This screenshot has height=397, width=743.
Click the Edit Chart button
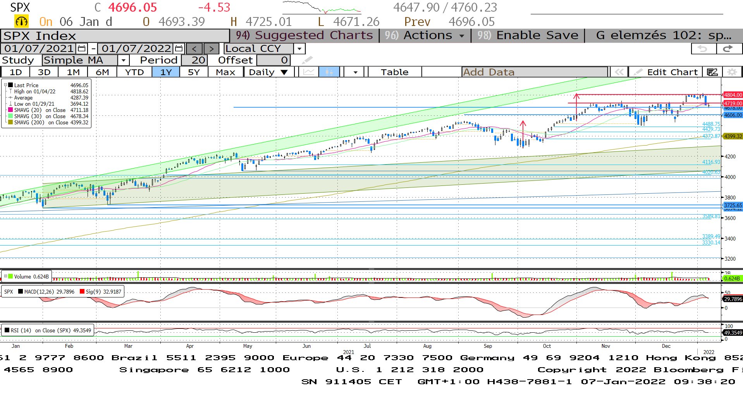click(666, 72)
